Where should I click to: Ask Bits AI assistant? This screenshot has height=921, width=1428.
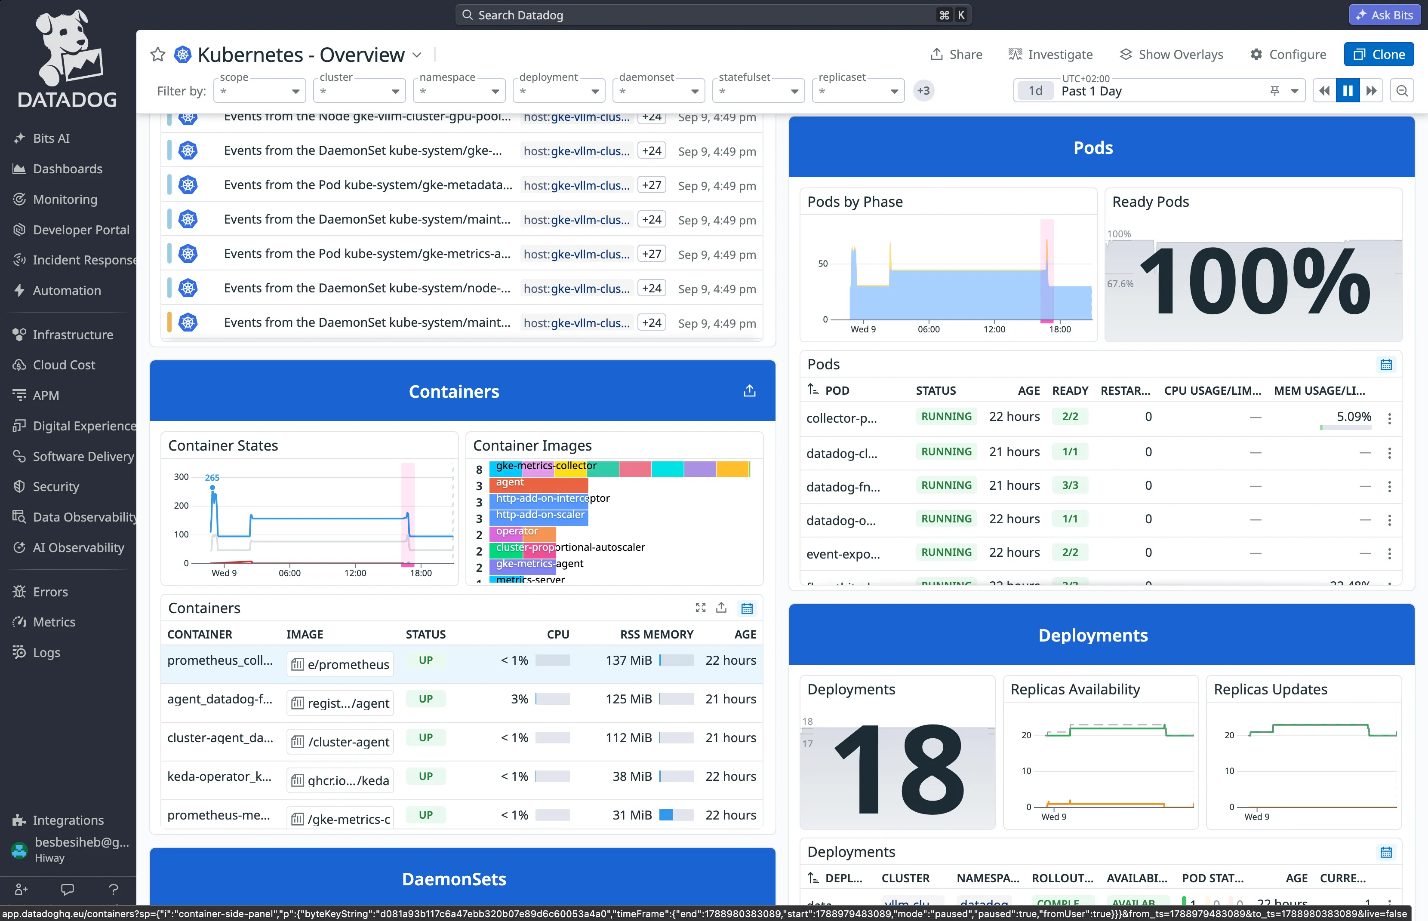click(1384, 15)
